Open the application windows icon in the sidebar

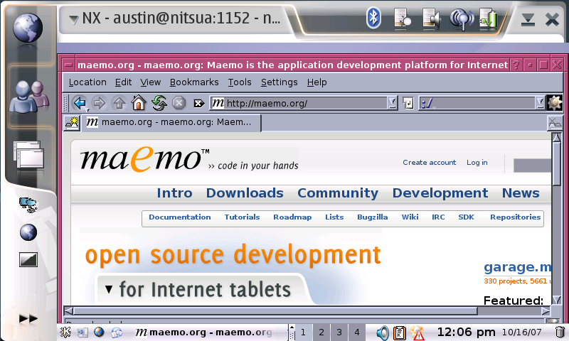pos(28,155)
